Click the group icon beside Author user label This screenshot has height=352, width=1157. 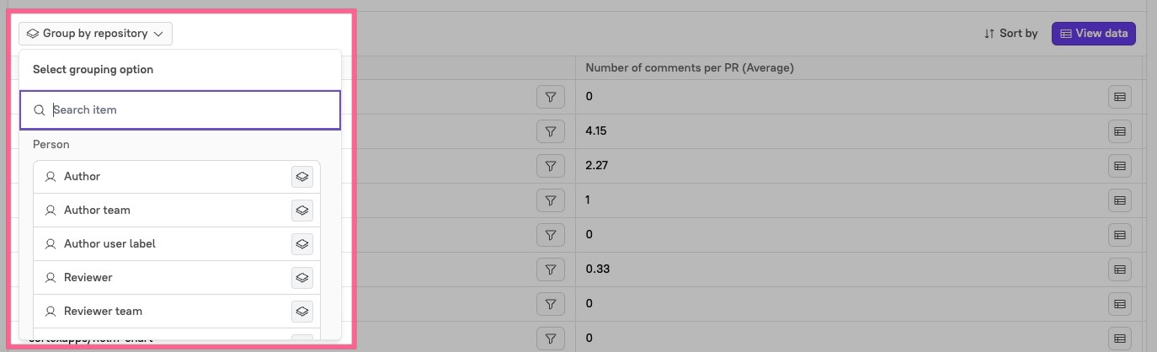301,244
